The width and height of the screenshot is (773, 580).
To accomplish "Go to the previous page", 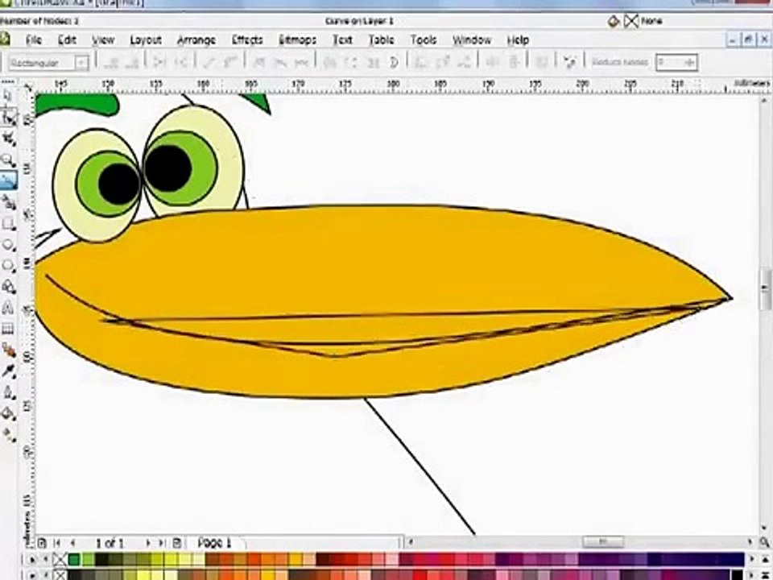I will (73, 543).
